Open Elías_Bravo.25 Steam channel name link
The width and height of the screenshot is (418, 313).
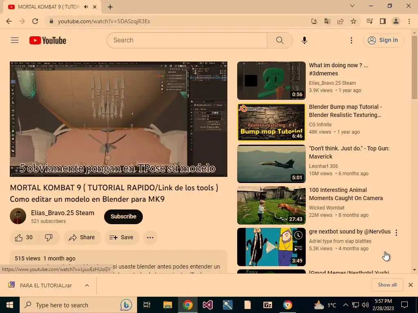[62, 213]
